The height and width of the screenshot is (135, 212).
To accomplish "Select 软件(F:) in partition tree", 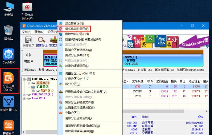I will click(47, 90).
